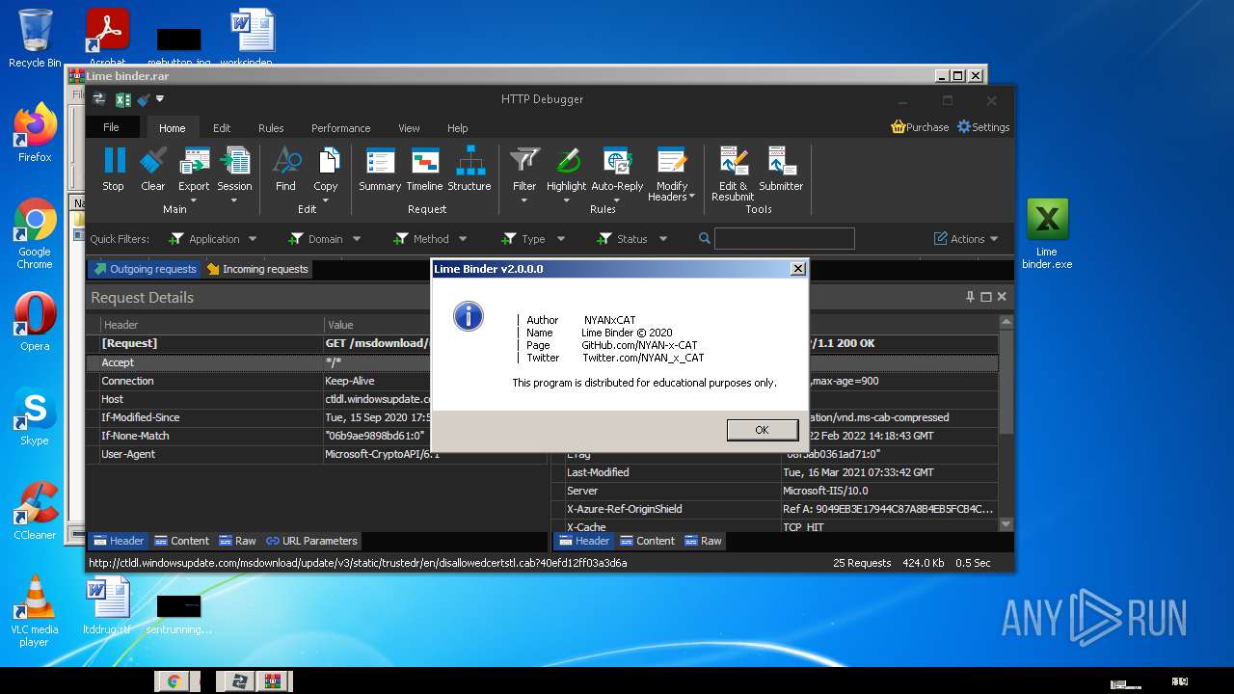Viewport: 1234px width, 694px height.
Task: Expand Export dropdown arrow
Action: (x=194, y=200)
